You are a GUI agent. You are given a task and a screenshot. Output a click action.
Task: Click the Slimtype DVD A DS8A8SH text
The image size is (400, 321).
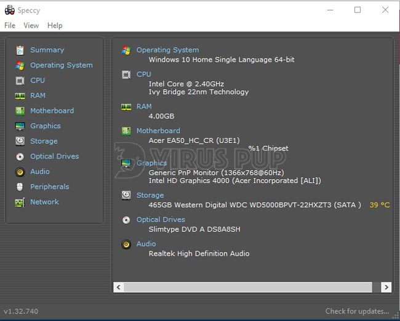[x=194, y=229]
